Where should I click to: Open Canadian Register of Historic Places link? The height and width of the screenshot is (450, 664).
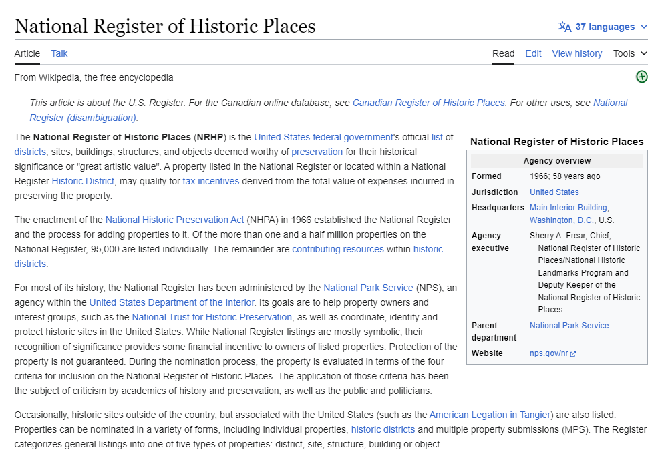coord(429,103)
